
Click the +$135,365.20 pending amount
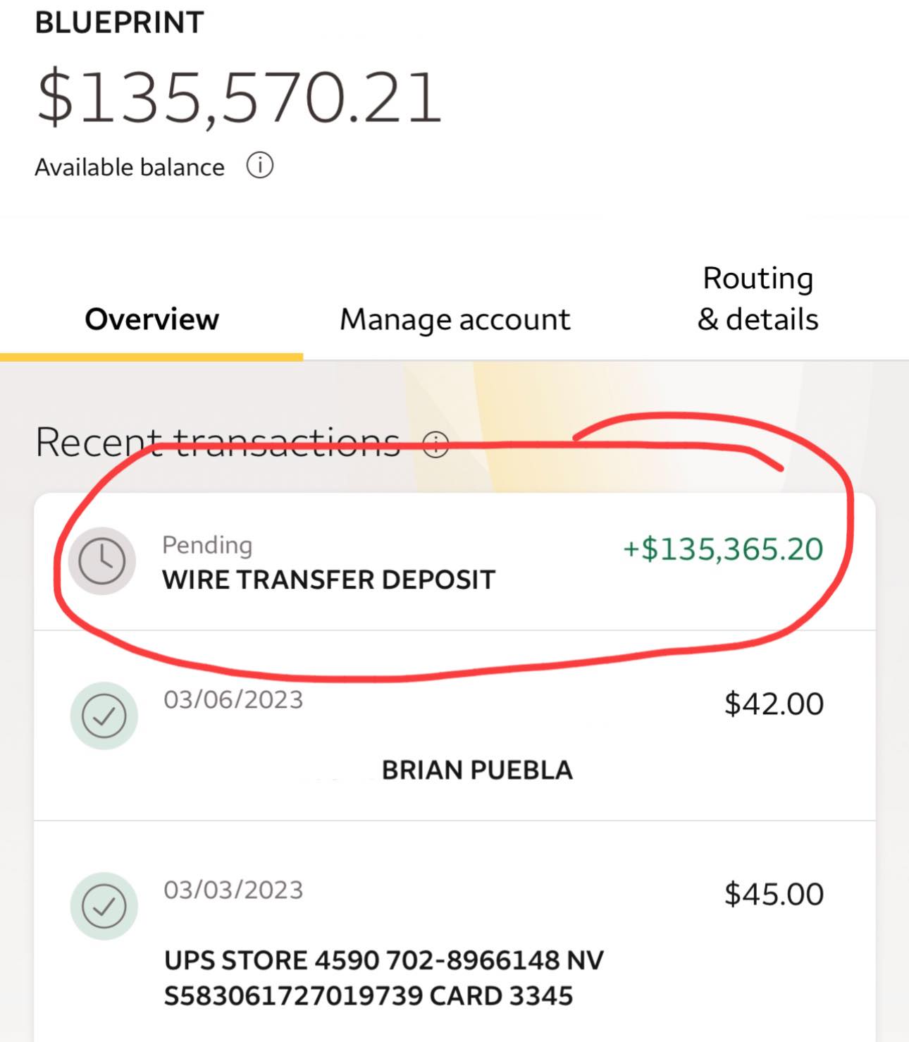pos(722,550)
